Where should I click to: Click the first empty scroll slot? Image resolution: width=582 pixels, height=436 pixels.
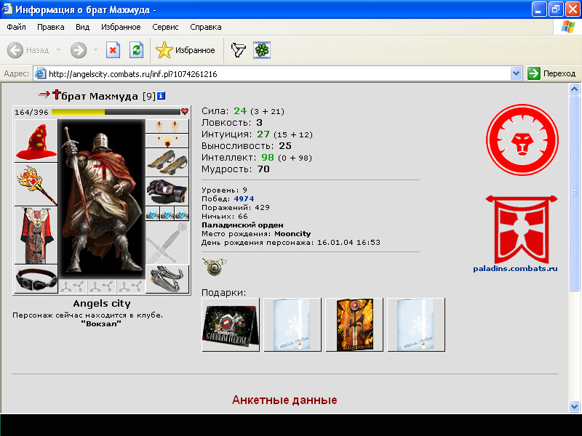(73, 286)
